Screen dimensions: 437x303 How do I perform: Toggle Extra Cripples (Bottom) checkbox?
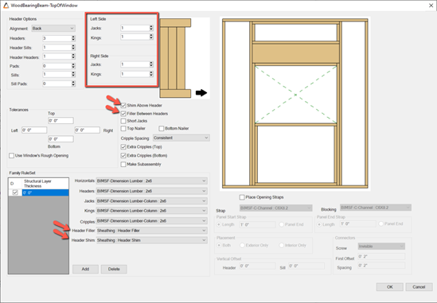coord(123,155)
